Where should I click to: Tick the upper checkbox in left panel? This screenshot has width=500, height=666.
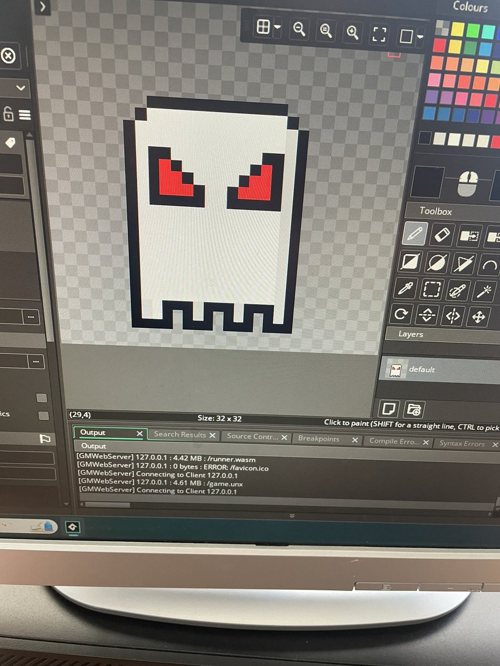coord(41,397)
